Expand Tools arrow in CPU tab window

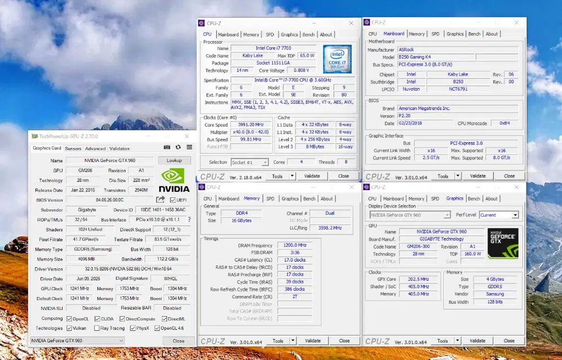292,176
